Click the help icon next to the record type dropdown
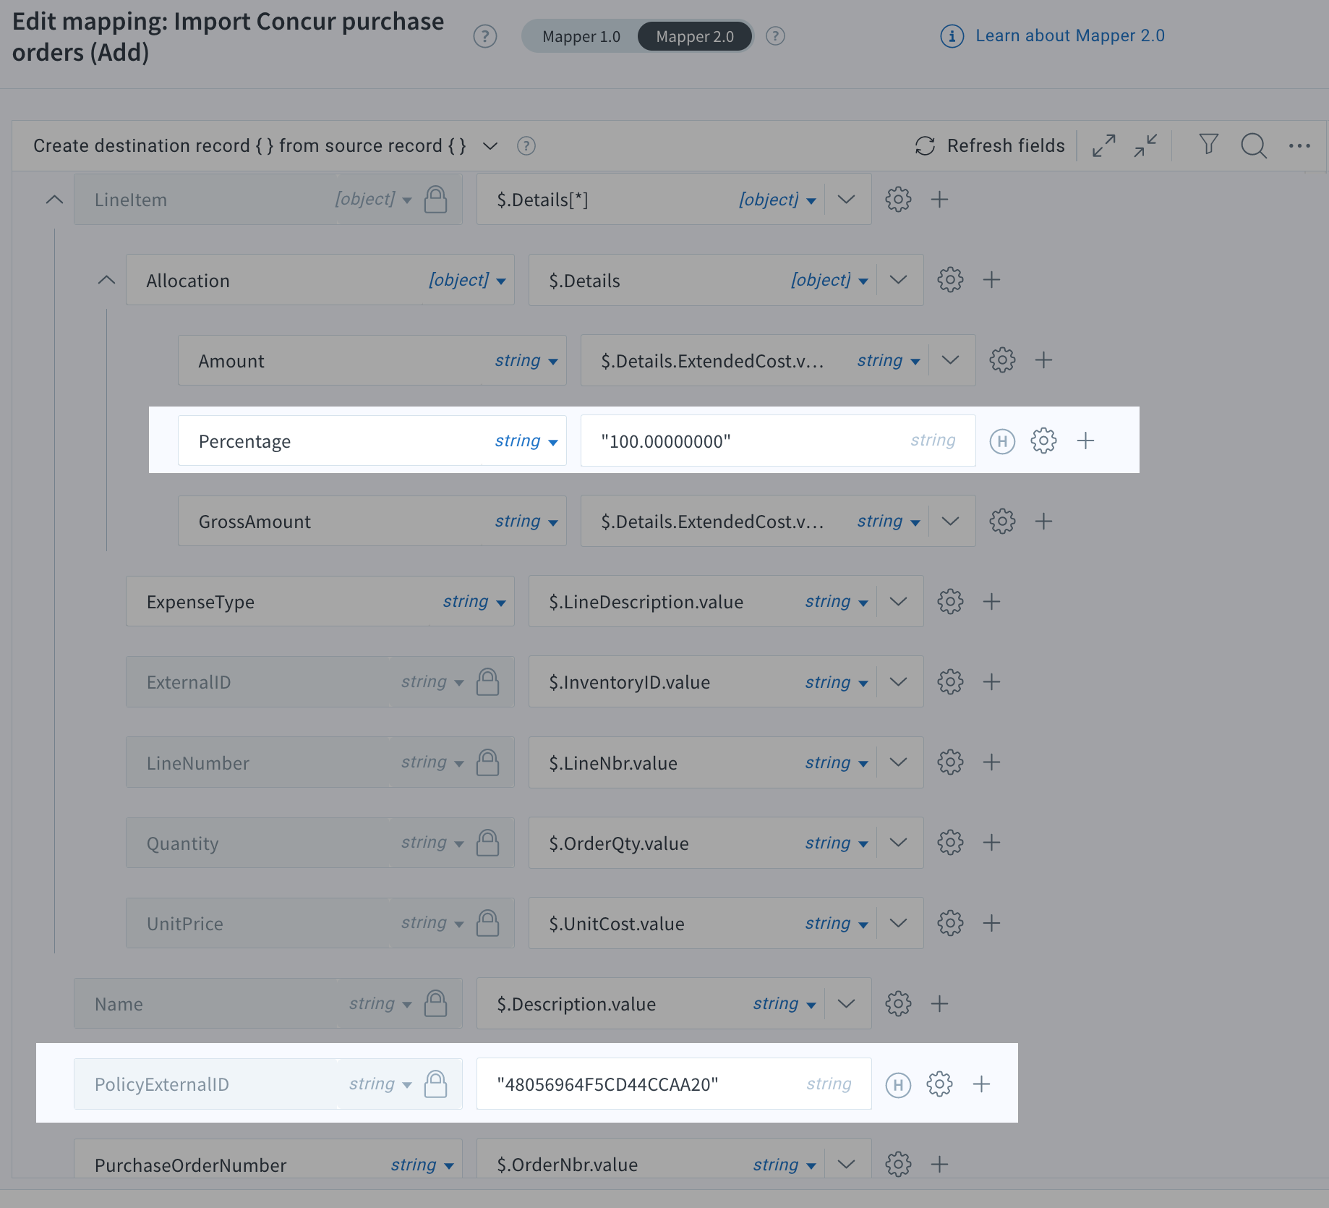 [x=526, y=146]
